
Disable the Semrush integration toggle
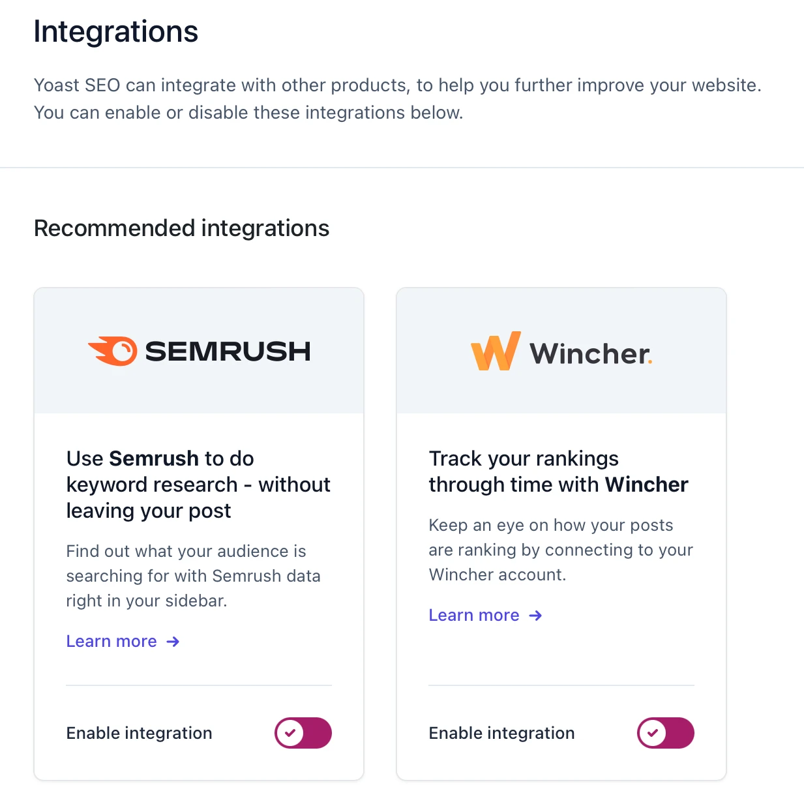click(303, 733)
